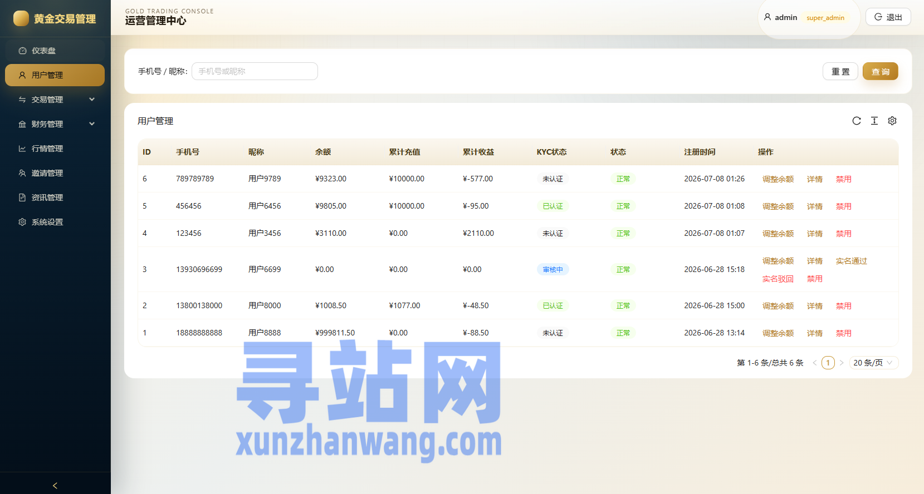This screenshot has width=924, height=494.
Task: Open 邀请管理 menu item
Action: 55,173
